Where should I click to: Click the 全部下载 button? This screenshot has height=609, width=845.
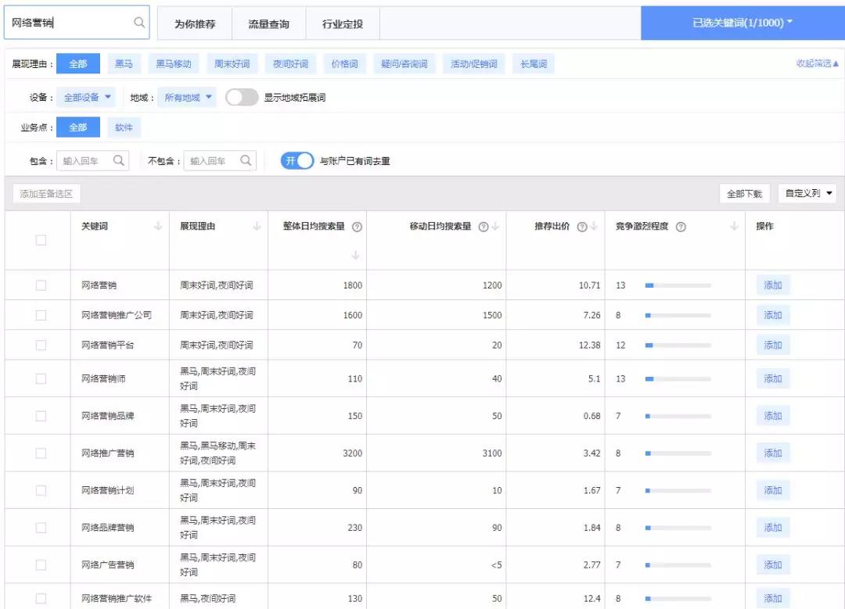pos(744,193)
